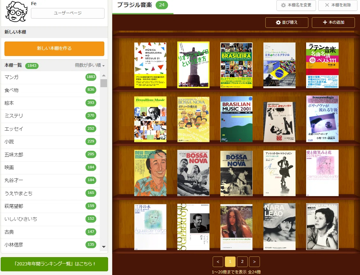
Task: Select the 丸谷才一 bookshelf row
Action: (50, 180)
